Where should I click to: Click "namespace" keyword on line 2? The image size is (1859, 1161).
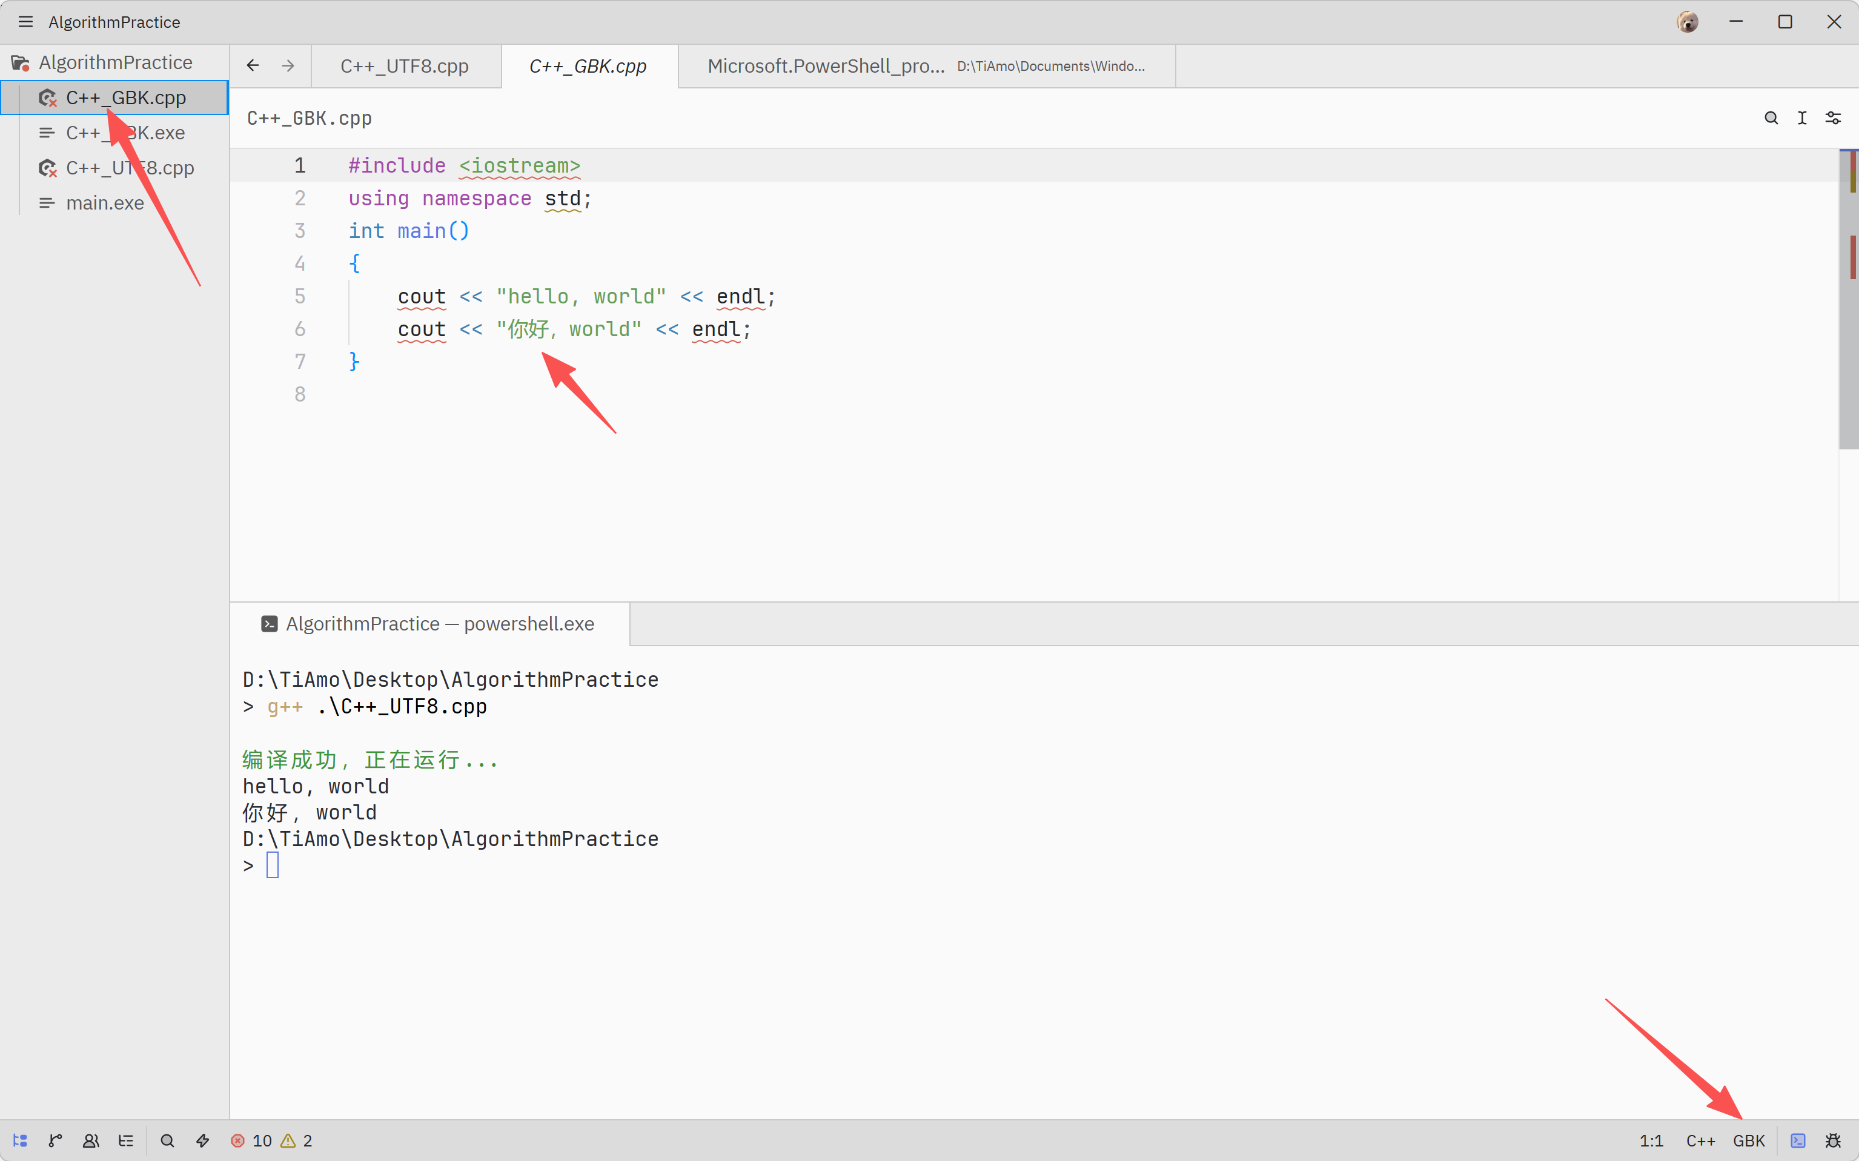tap(477, 198)
